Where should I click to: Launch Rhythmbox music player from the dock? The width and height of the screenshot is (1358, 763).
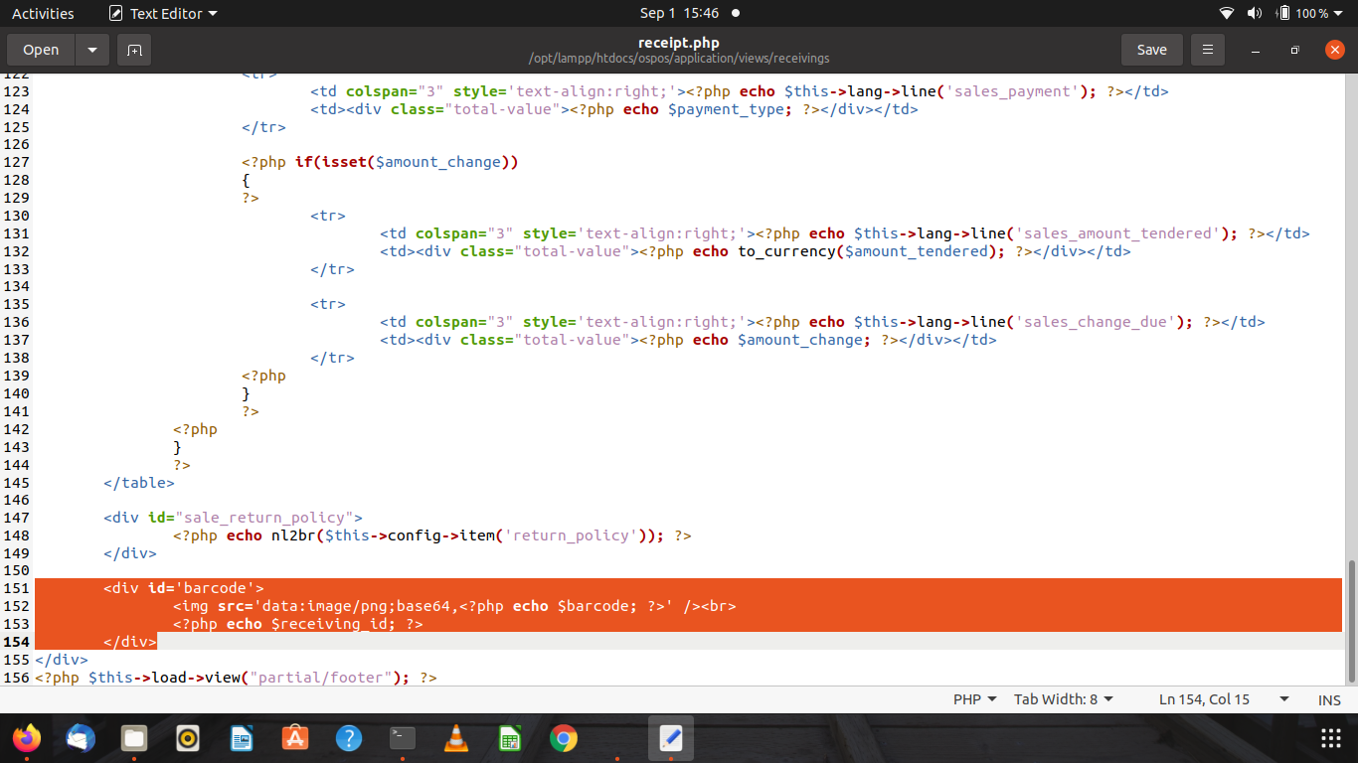pos(186,738)
